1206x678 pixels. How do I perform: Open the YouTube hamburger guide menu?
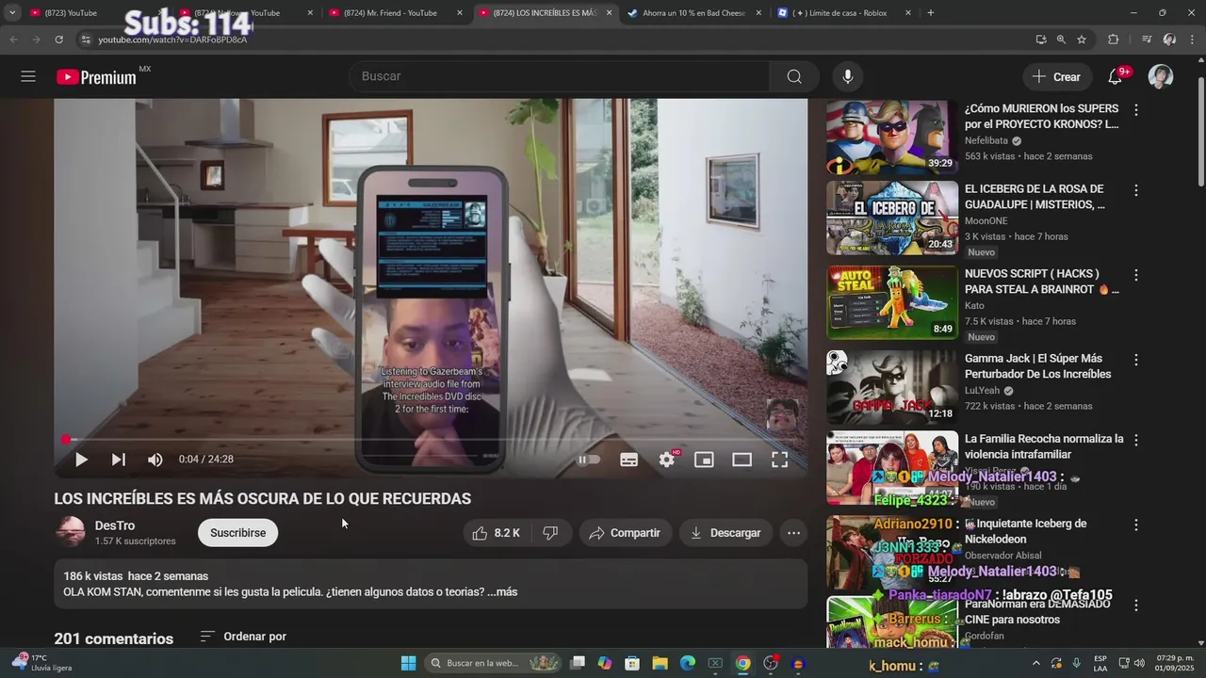click(x=28, y=76)
